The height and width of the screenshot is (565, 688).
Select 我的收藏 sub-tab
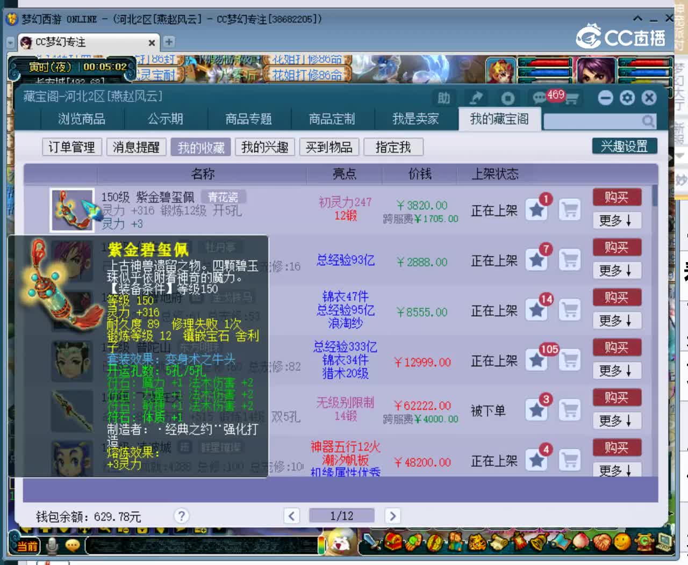[x=200, y=147]
